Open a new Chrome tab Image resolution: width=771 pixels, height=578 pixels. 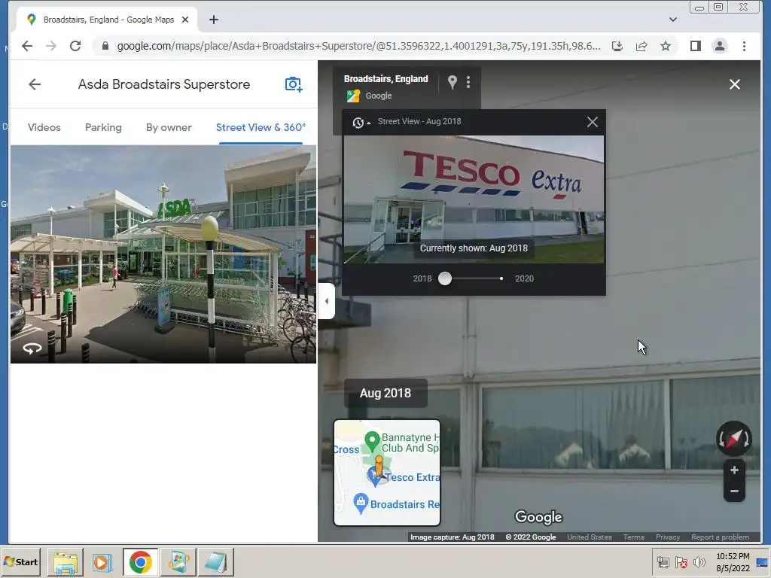pos(213,20)
